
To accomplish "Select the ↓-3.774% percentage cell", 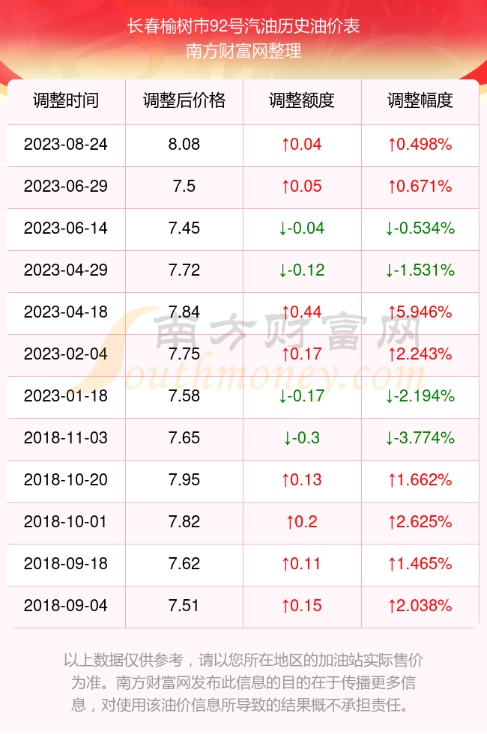I will point(420,437).
